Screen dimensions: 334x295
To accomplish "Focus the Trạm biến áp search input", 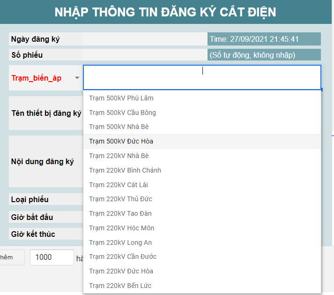I will (x=202, y=77).
